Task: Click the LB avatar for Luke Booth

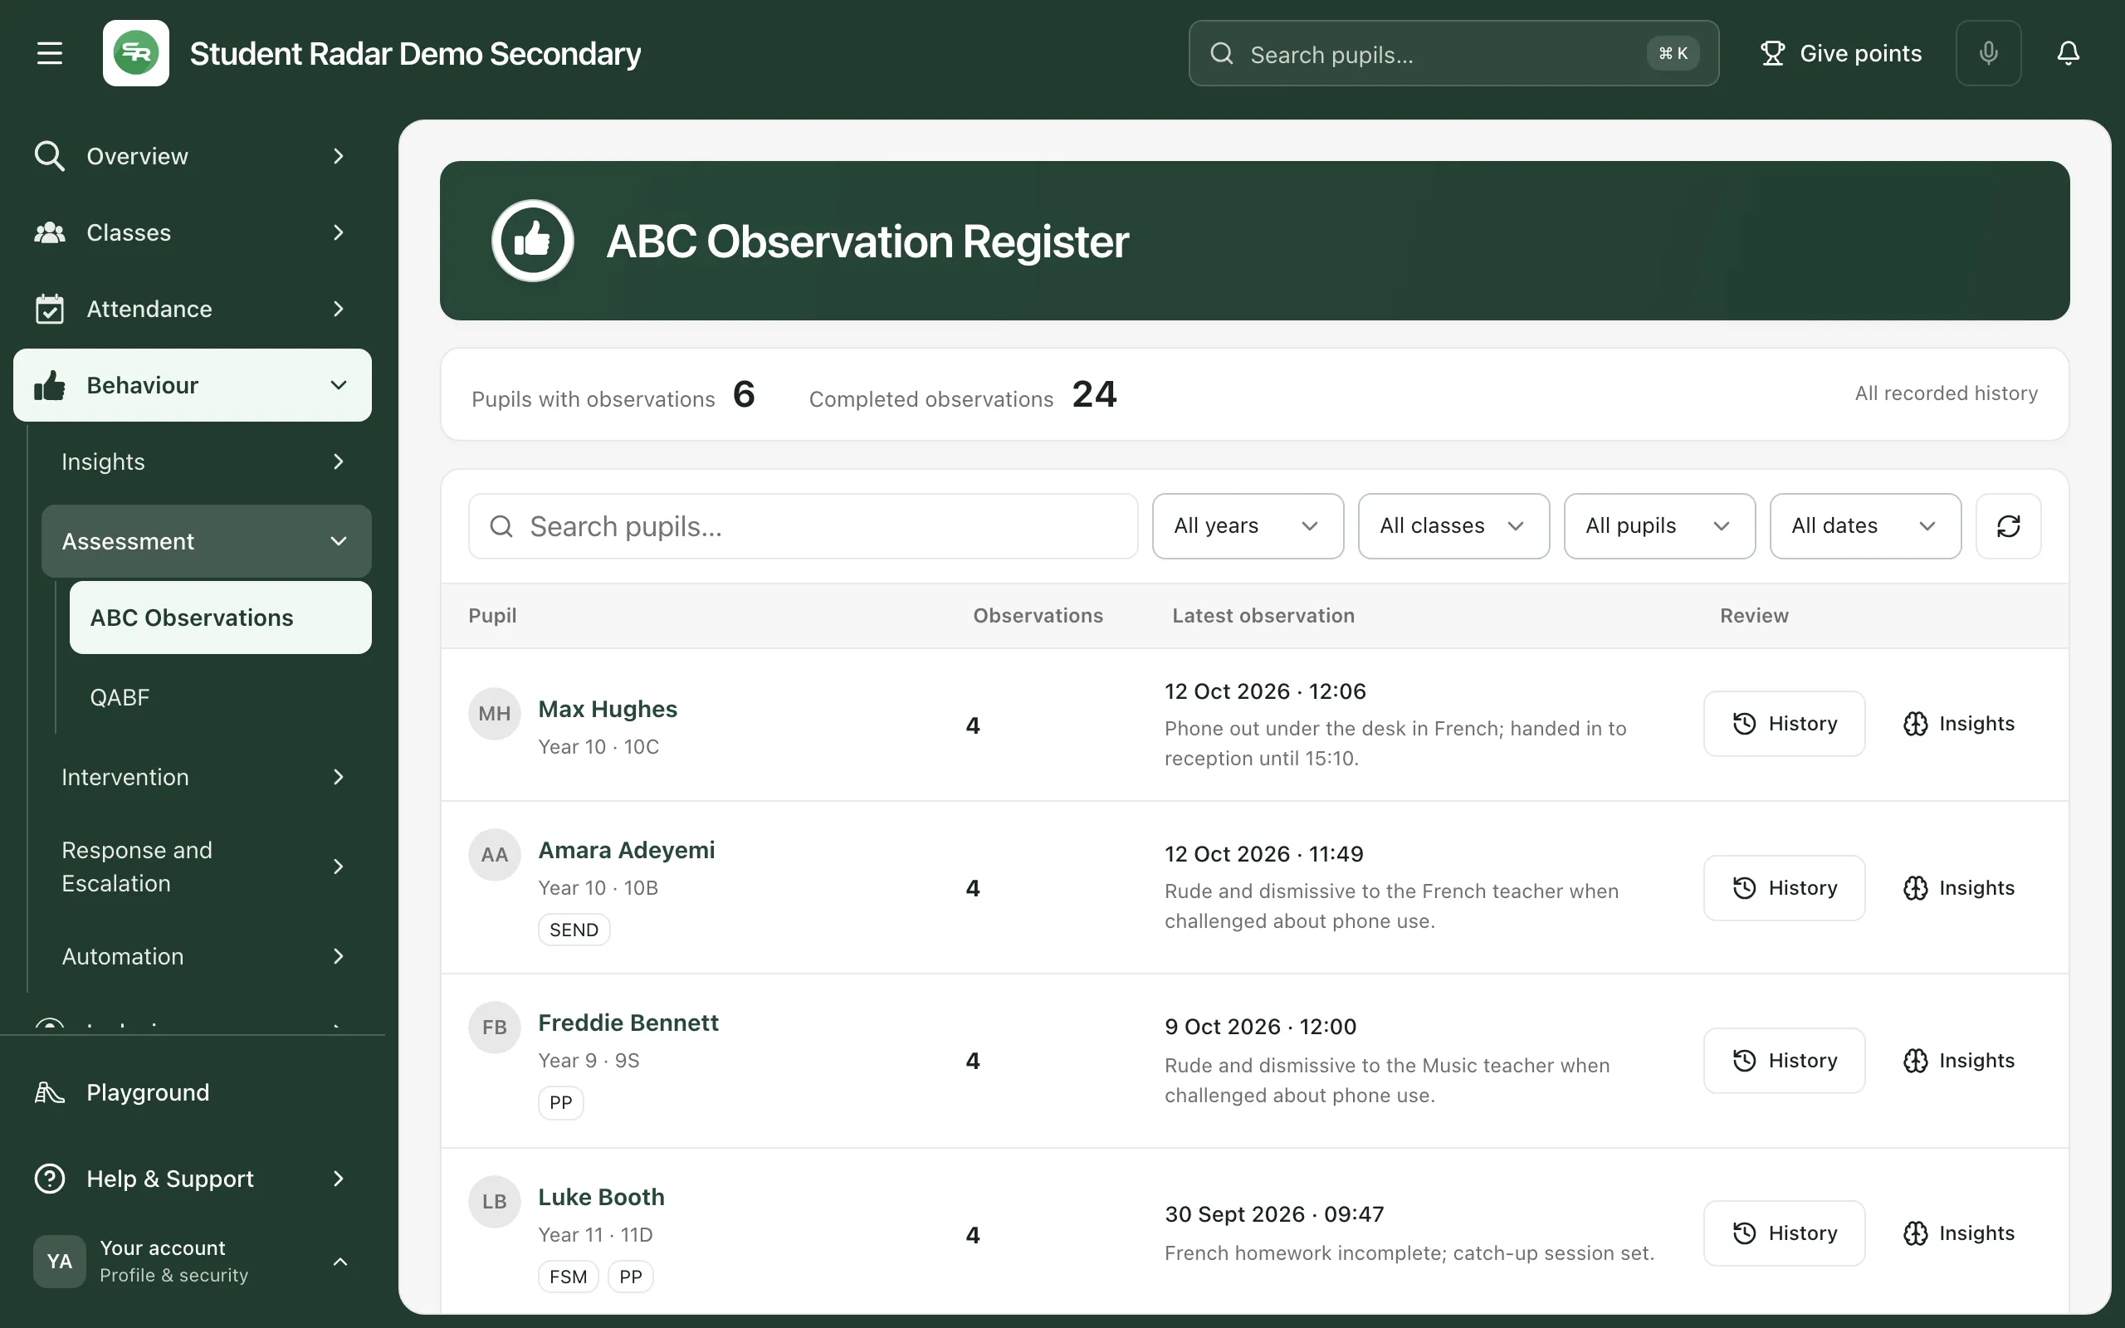Action: click(x=495, y=1202)
